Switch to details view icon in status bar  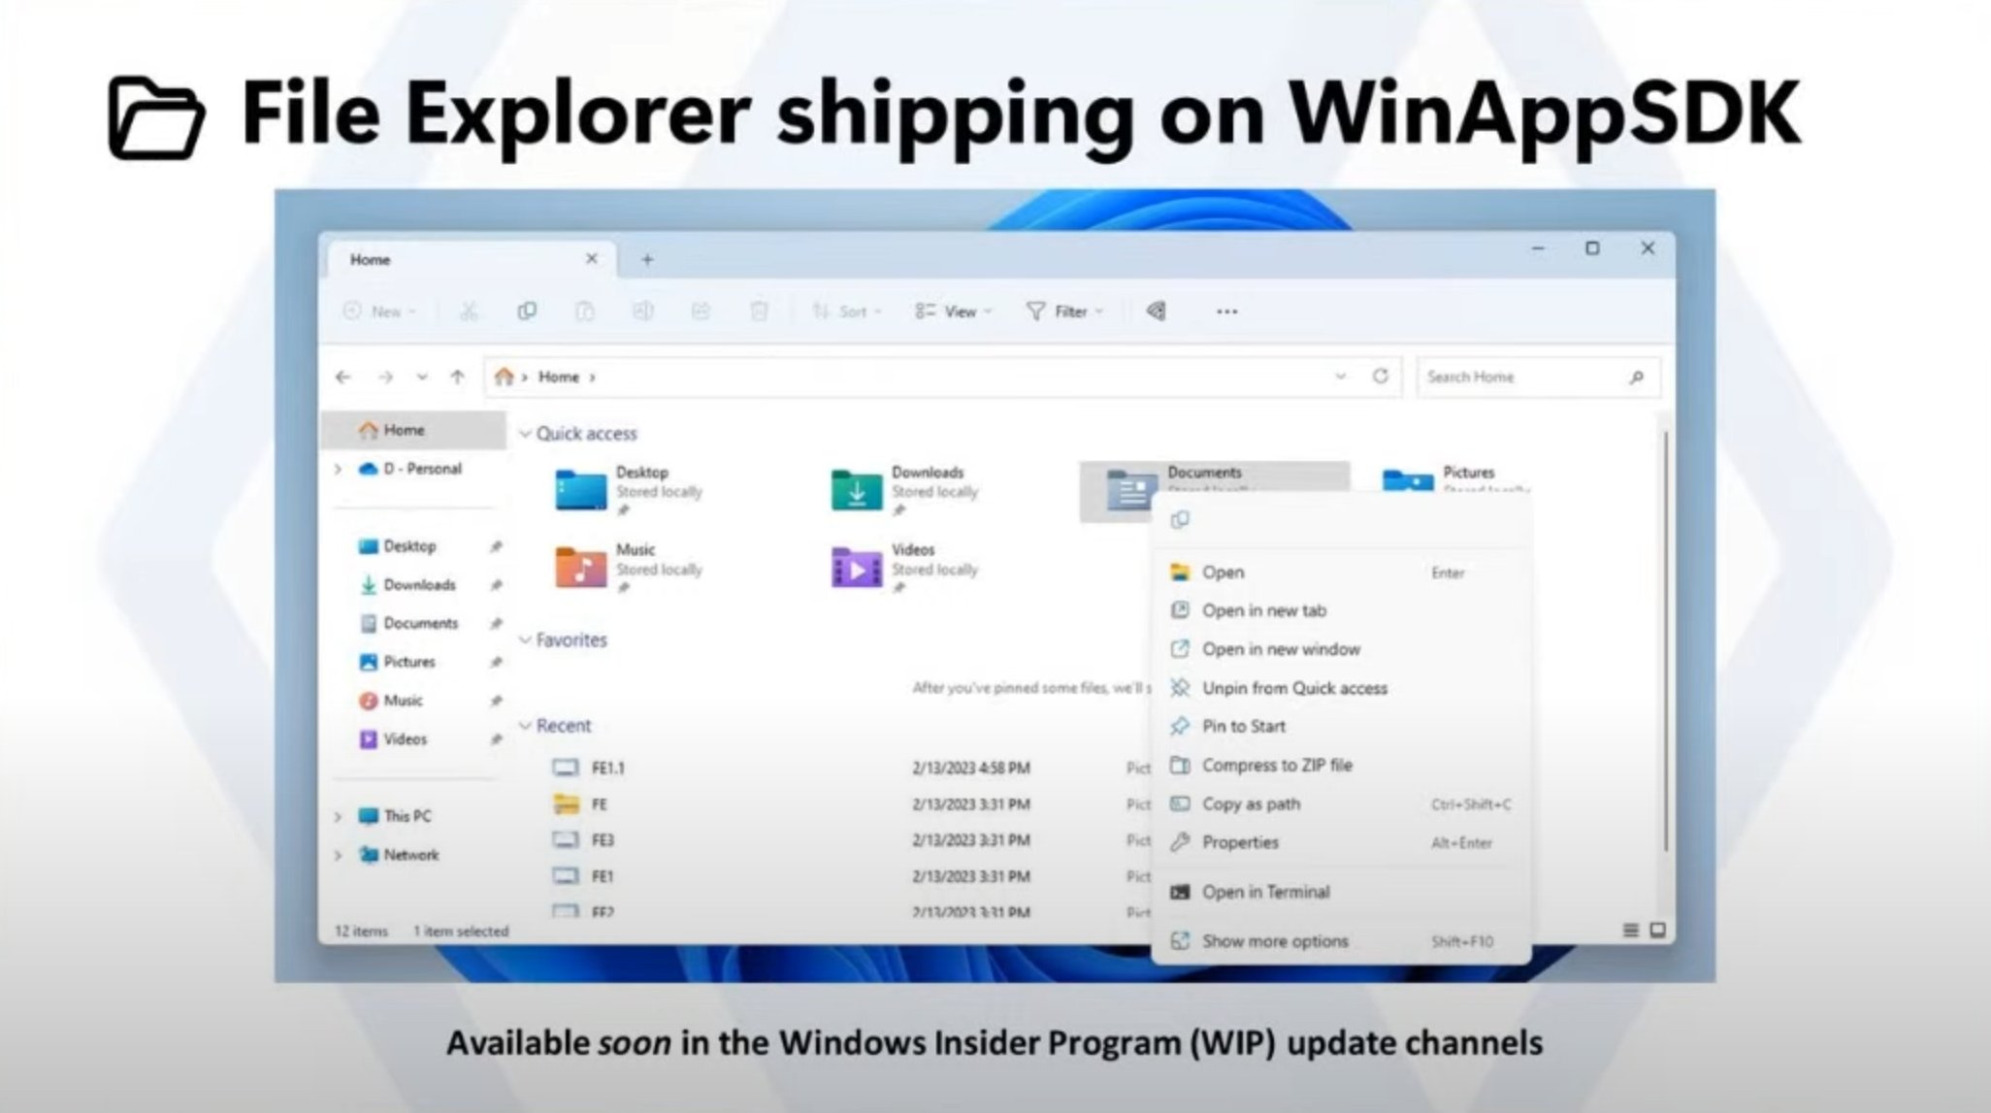(x=1631, y=931)
